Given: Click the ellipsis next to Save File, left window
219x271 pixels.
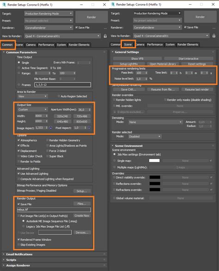Looking at the screenshot, I should 105,28.
